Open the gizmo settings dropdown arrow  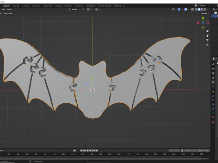click(182, 10)
